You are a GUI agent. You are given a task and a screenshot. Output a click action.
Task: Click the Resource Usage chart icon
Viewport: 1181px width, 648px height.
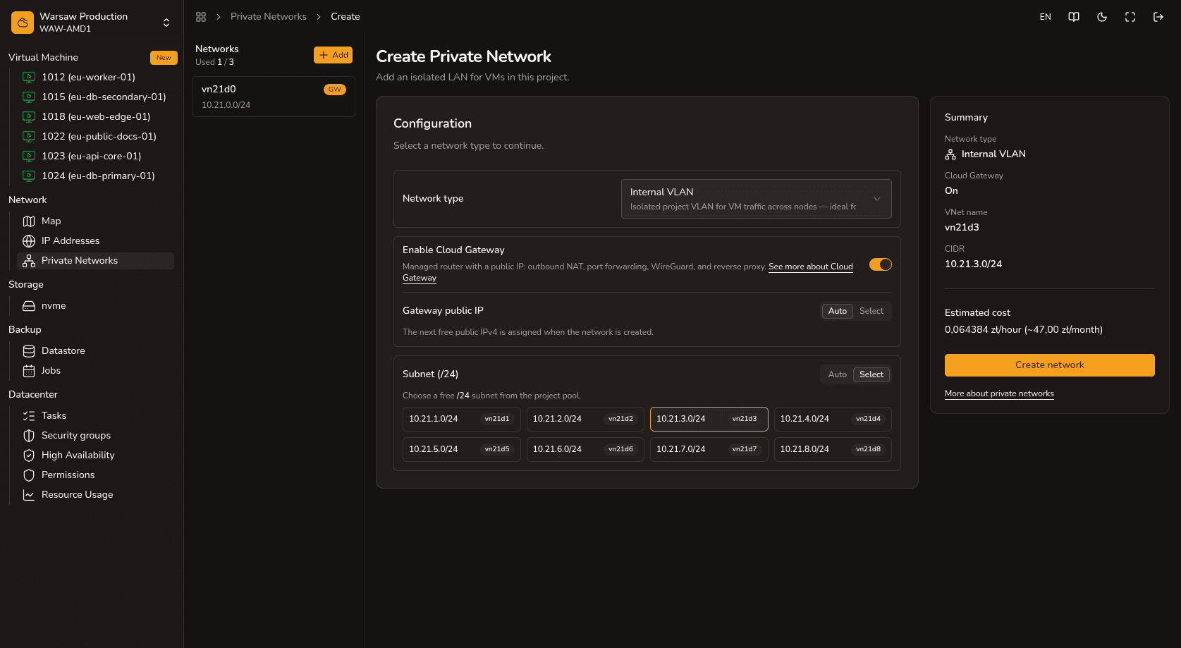(29, 495)
